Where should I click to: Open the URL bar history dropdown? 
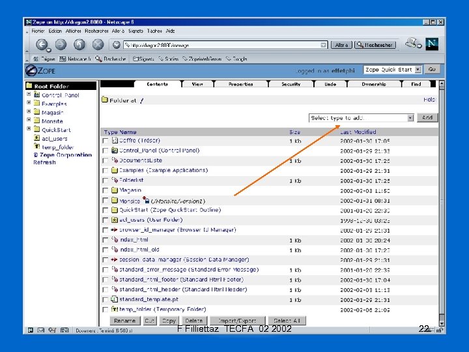323,45
